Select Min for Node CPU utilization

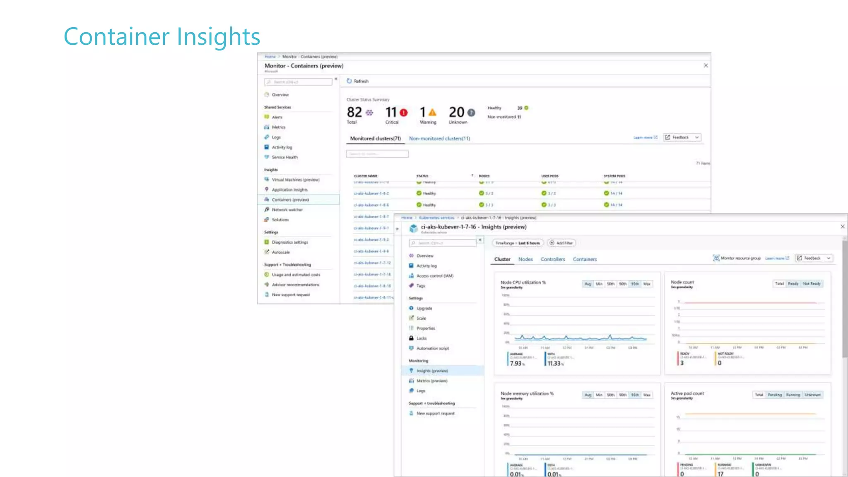(599, 284)
